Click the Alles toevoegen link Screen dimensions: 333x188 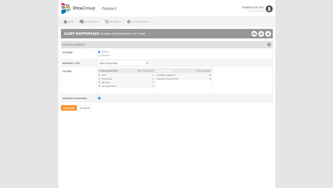tap(203, 71)
